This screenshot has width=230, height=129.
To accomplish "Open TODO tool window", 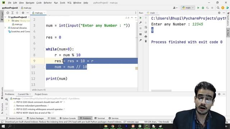I will 52,118.
